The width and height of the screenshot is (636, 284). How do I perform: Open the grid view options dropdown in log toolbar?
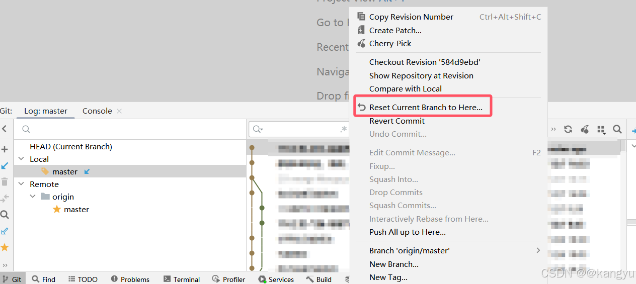coord(601,130)
